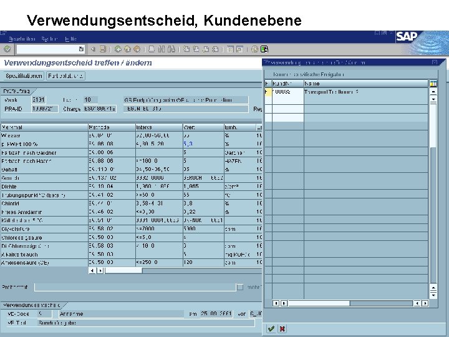Viewport: 449px width, 337px height.
Task: Click the Ameisensäure (CE) row label
Action: click(25, 263)
